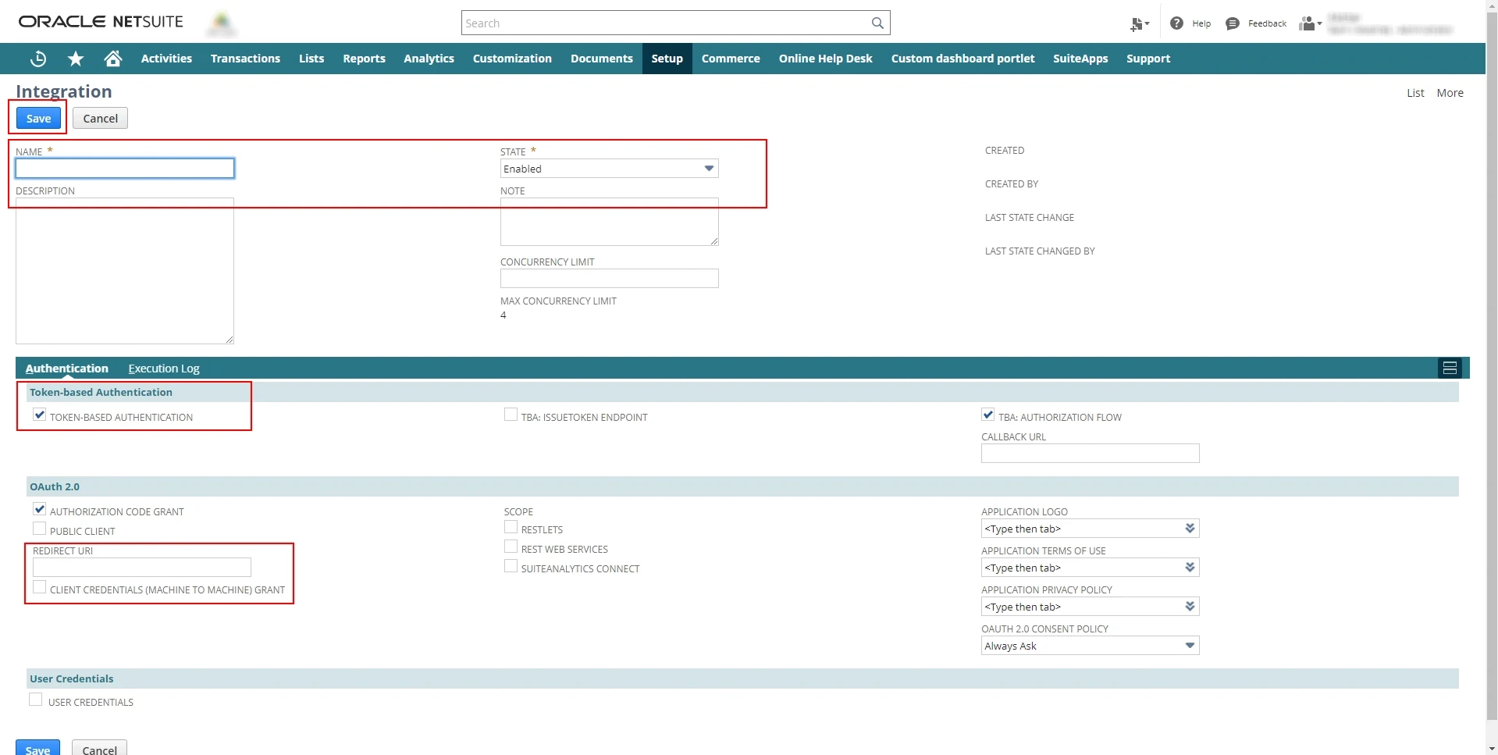Check the SuiteAnalytics Connect checkbox

511,566
